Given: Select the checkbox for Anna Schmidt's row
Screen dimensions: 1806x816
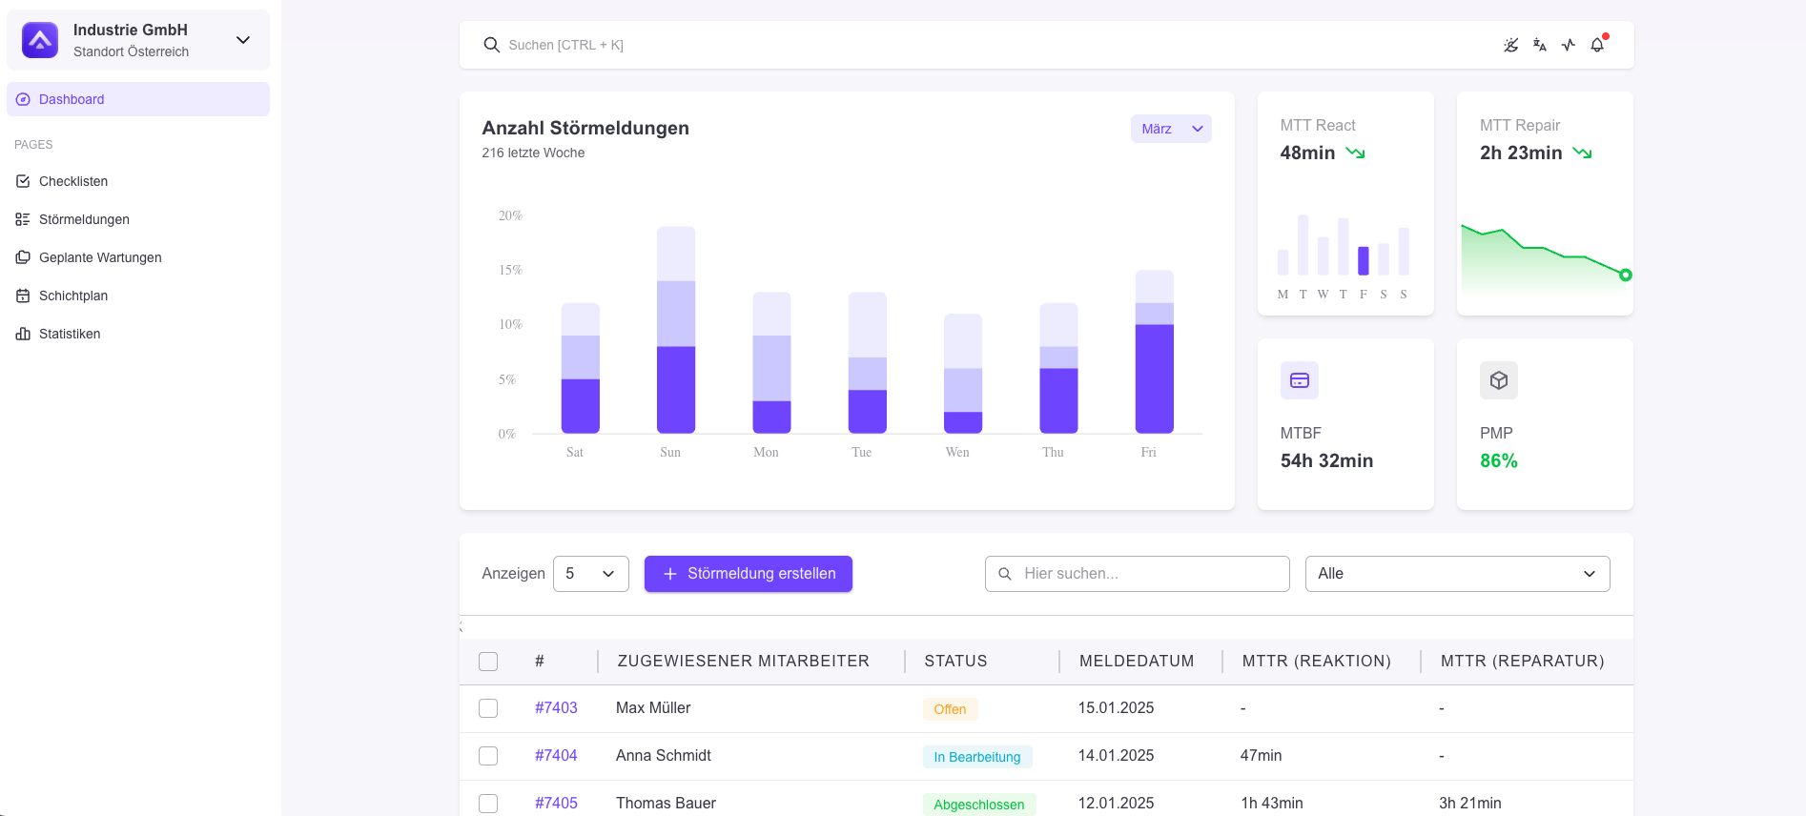Looking at the screenshot, I should tap(488, 756).
